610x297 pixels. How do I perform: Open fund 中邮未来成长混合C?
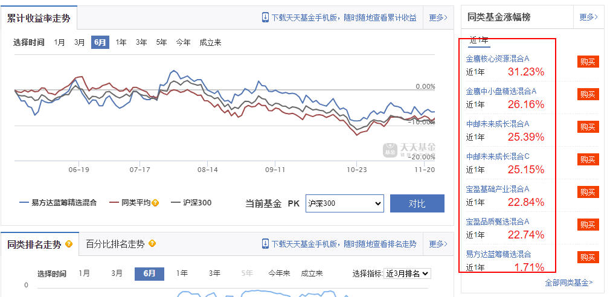click(498, 157)
